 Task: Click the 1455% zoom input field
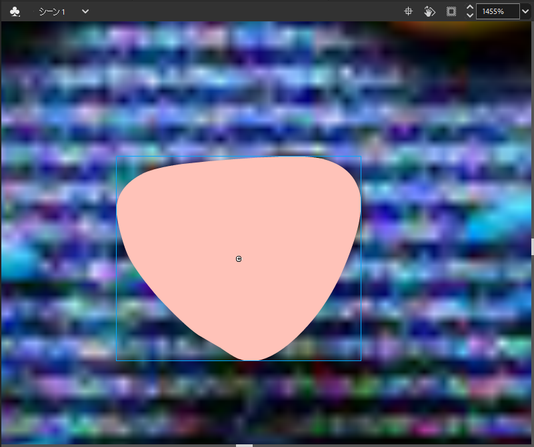[x=497, y=11]
